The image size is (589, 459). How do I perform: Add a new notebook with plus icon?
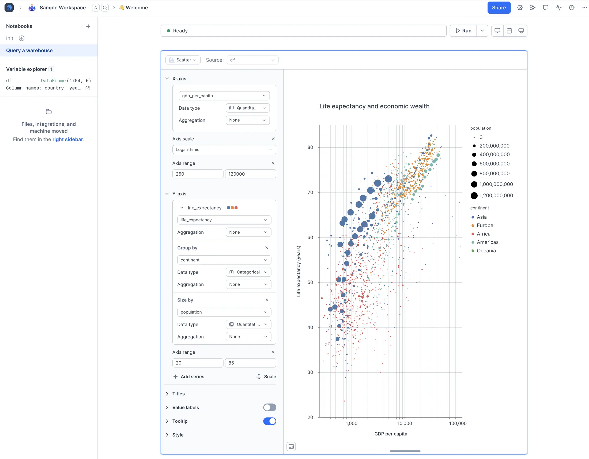coord(88,26)
